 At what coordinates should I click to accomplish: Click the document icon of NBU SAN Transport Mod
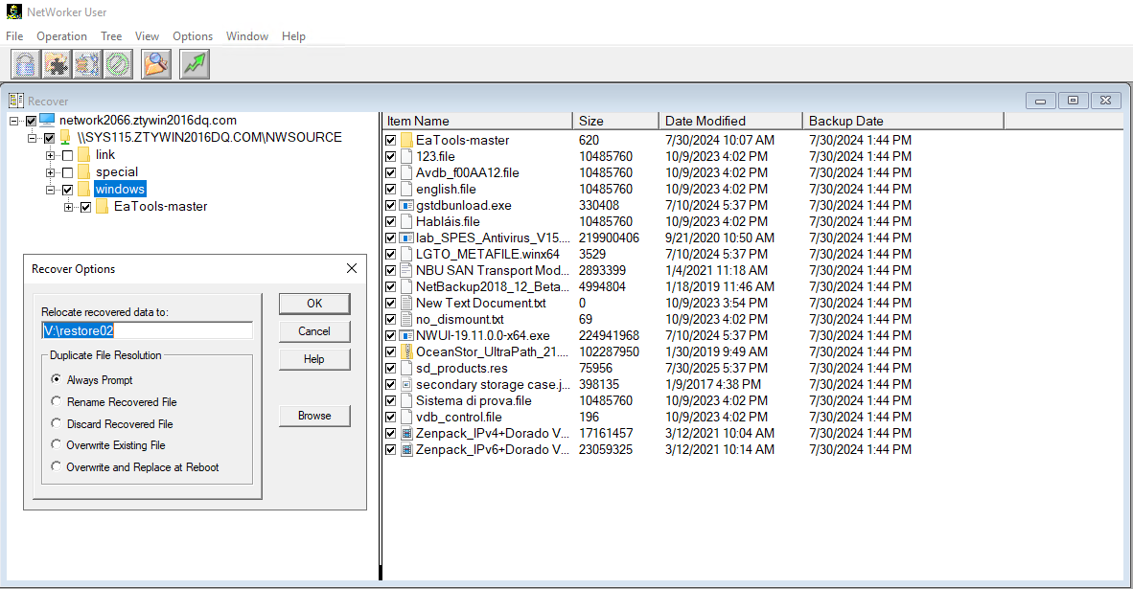406,271
